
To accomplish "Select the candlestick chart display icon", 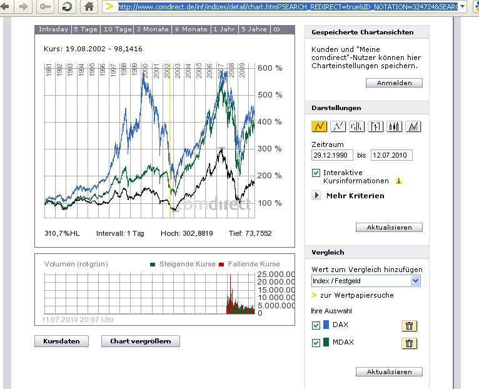I will coord(394,126).
